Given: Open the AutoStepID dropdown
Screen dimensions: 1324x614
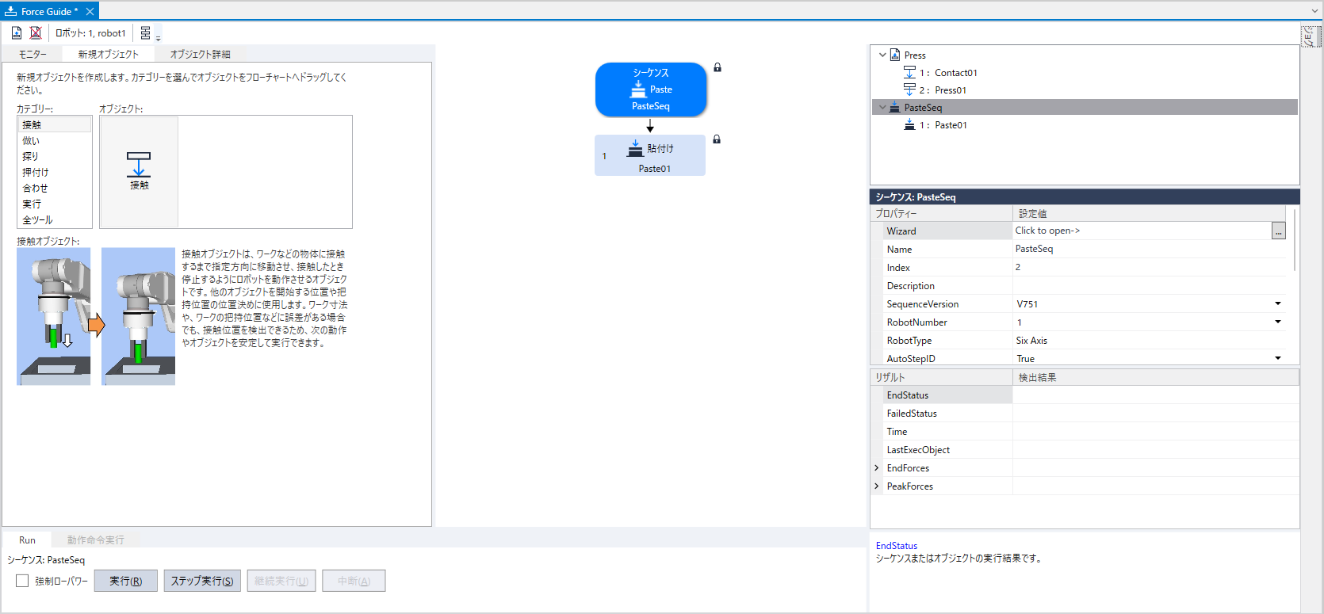Looking at the screenshot, I should (1277, 358).
